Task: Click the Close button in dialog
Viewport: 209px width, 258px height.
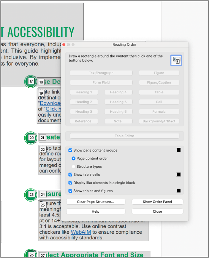Action: tap(157, 212)
